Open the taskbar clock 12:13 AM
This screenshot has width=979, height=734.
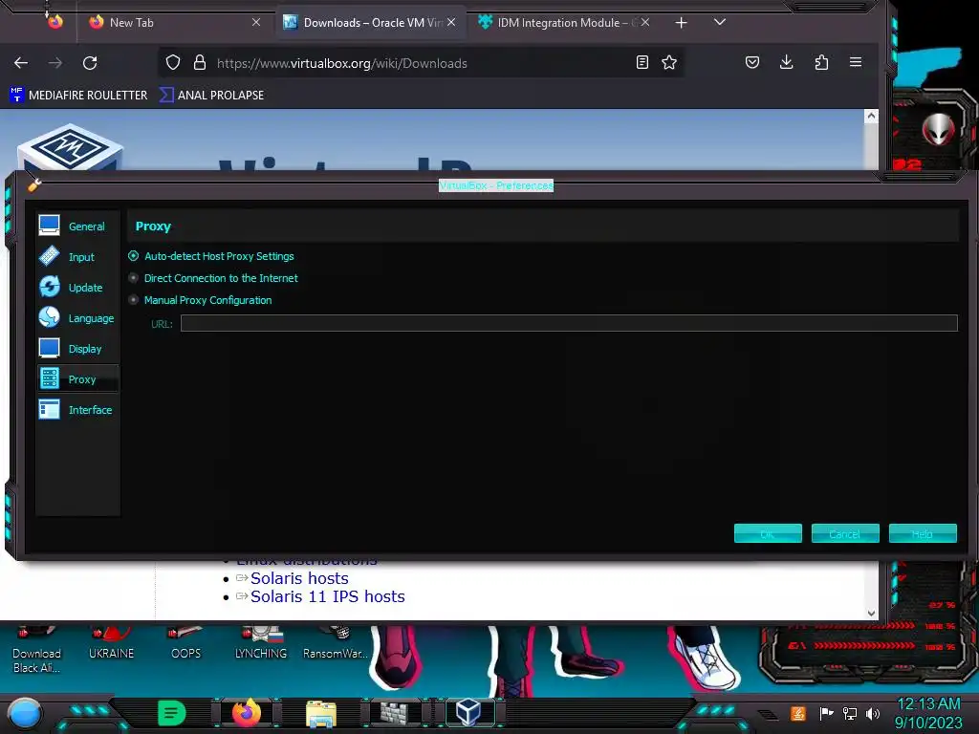(928, 704)
